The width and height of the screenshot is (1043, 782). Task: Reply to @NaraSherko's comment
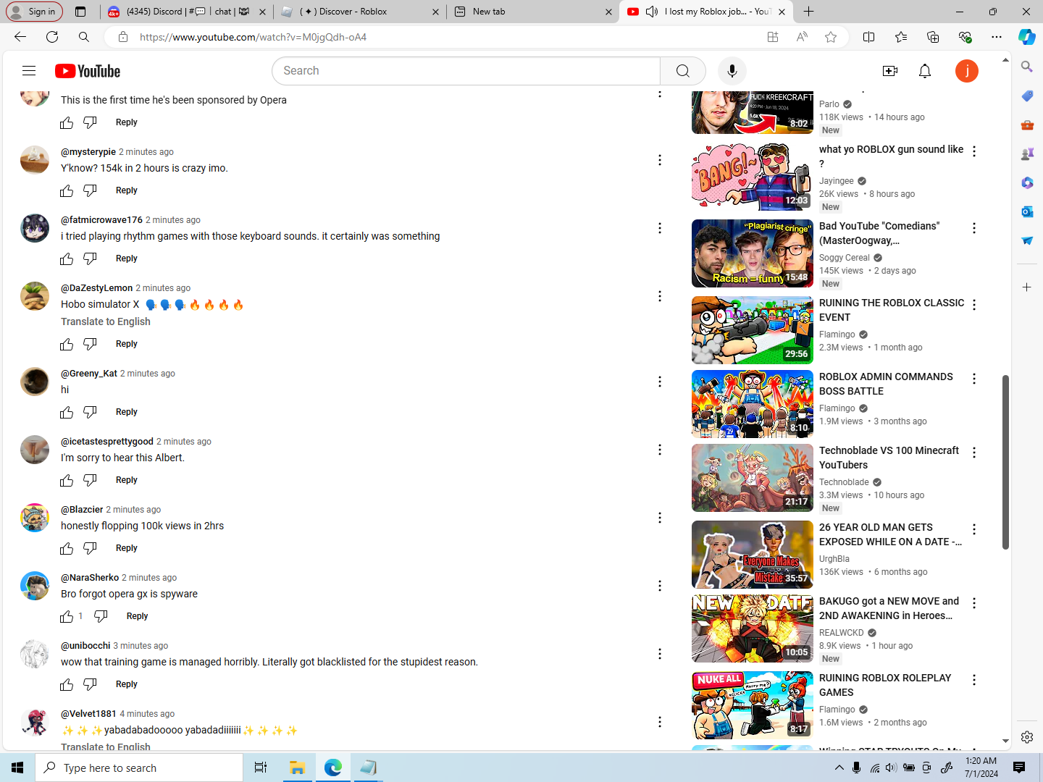138,616
